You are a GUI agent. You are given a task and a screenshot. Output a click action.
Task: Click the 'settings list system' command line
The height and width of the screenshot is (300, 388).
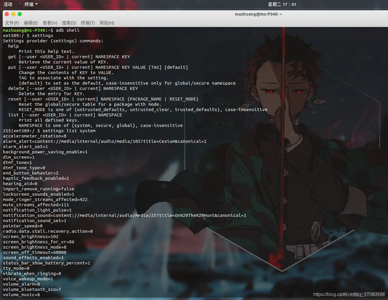point(49,131)
